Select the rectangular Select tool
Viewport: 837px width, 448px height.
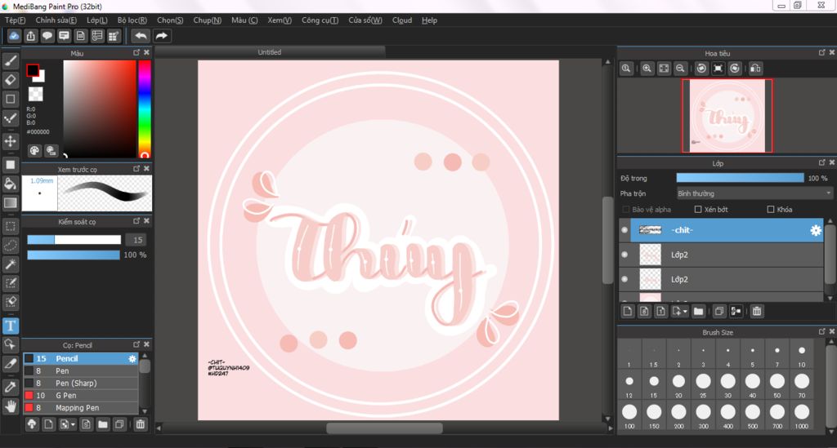tap(10, 226)
